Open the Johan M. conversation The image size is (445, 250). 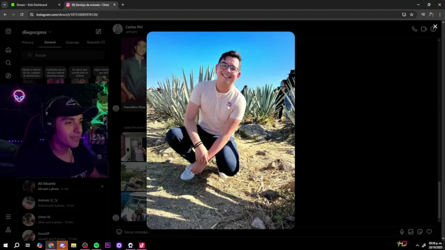click(63, 219)
